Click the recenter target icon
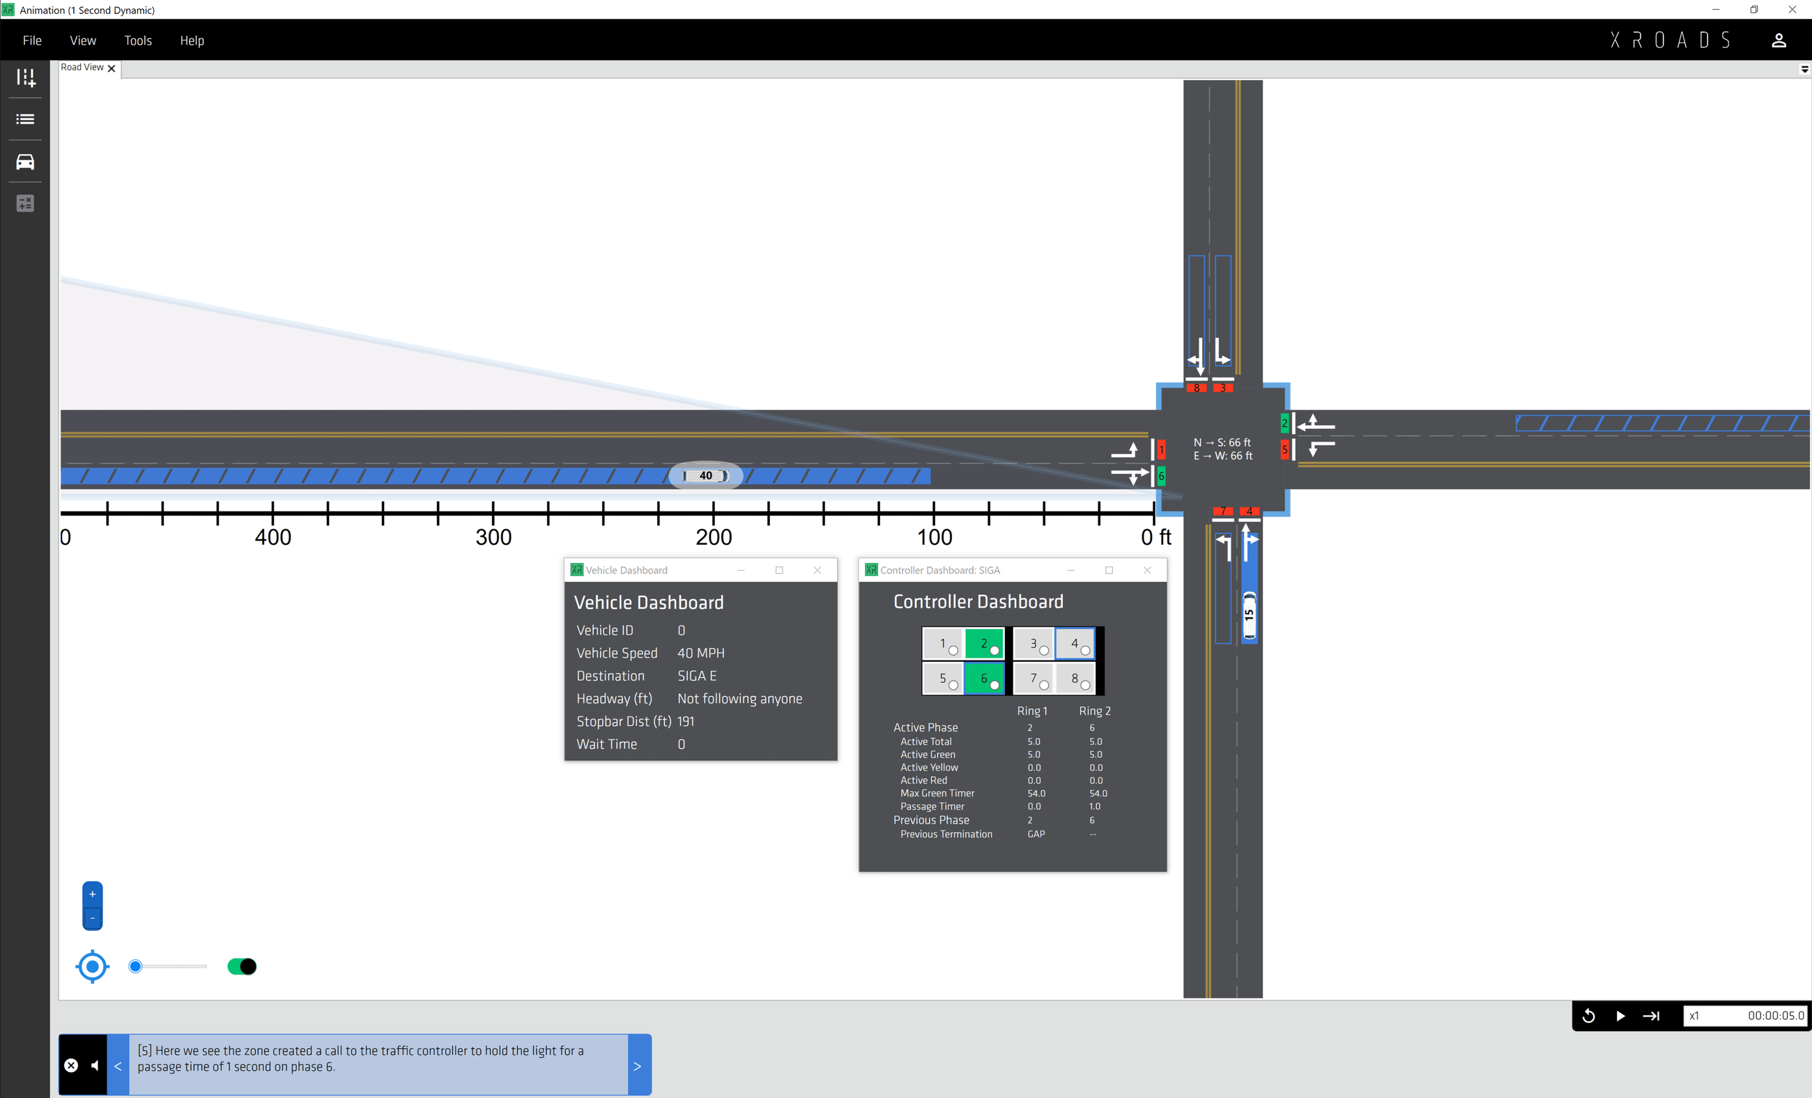This screenshot has width=1812, height=1098. [93, 966]
